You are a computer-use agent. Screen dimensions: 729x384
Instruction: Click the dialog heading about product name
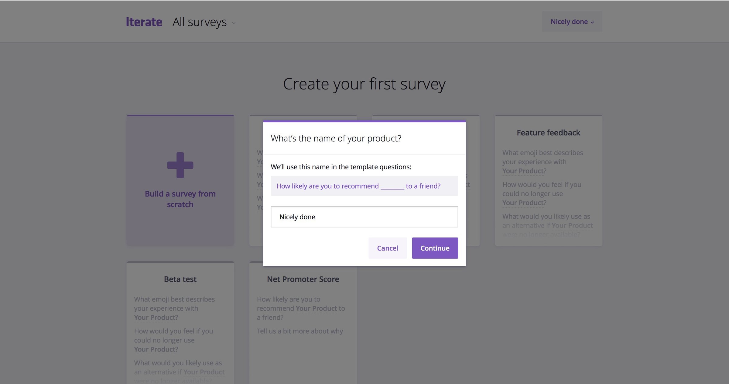[x=336, y=138]
